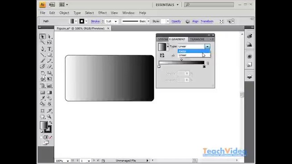Open the Window menu

[128, 13]
